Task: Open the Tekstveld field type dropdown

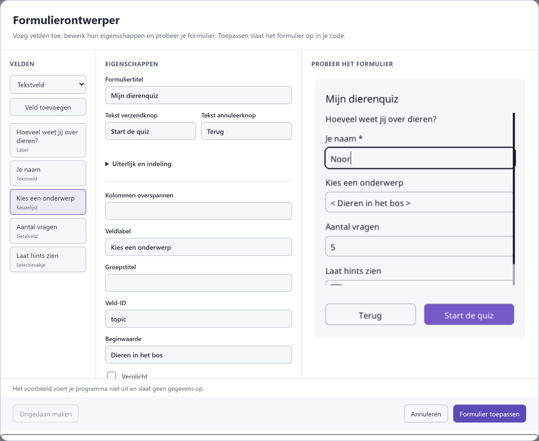Action: click(48, 84)
